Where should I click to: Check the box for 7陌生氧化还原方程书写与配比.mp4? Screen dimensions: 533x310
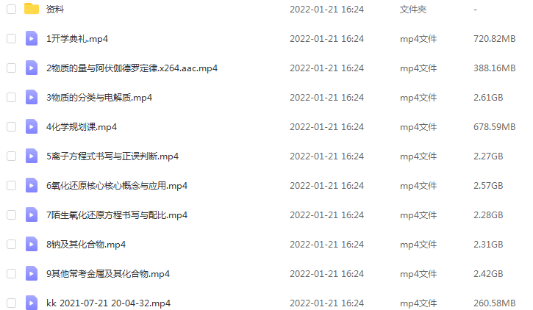(x=12, y=215)
